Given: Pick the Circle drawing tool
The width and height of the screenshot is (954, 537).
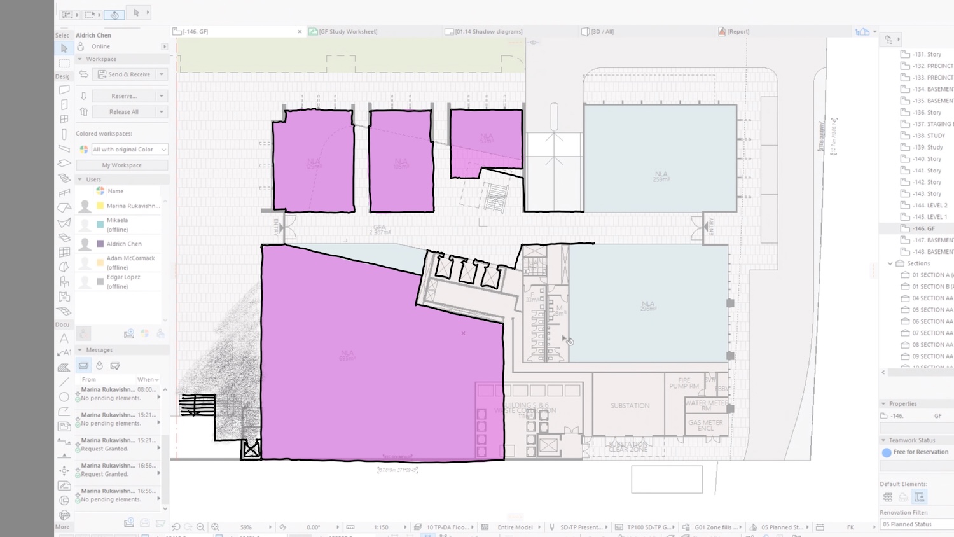Looking at the screenshot, I should tap(64, 396).
